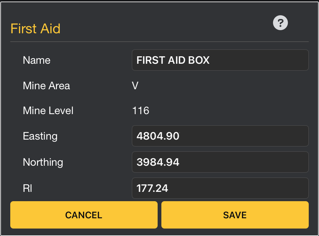This screenshot has width=319, height=236.
Task: Click the First Aid dialog title
Action: point(35,29)
